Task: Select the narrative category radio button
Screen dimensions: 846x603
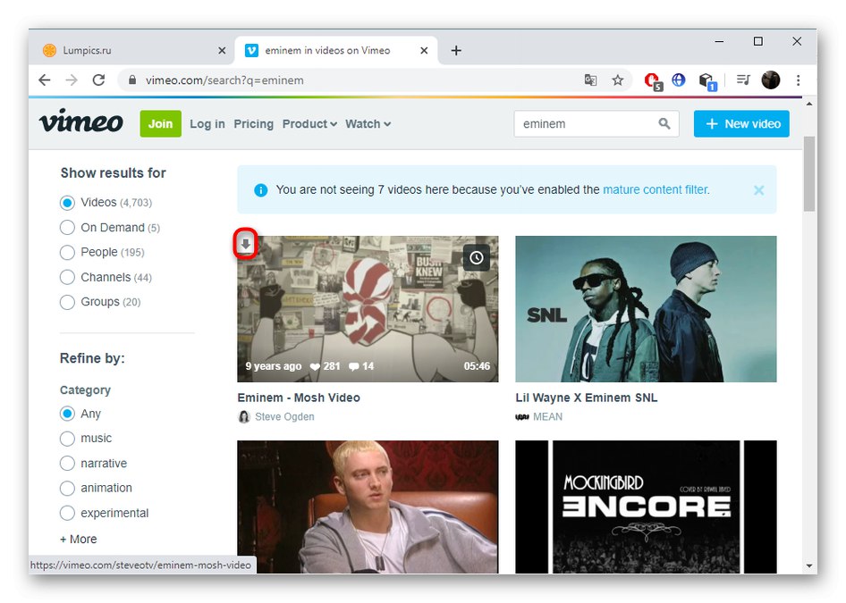Action: point(67,464)
